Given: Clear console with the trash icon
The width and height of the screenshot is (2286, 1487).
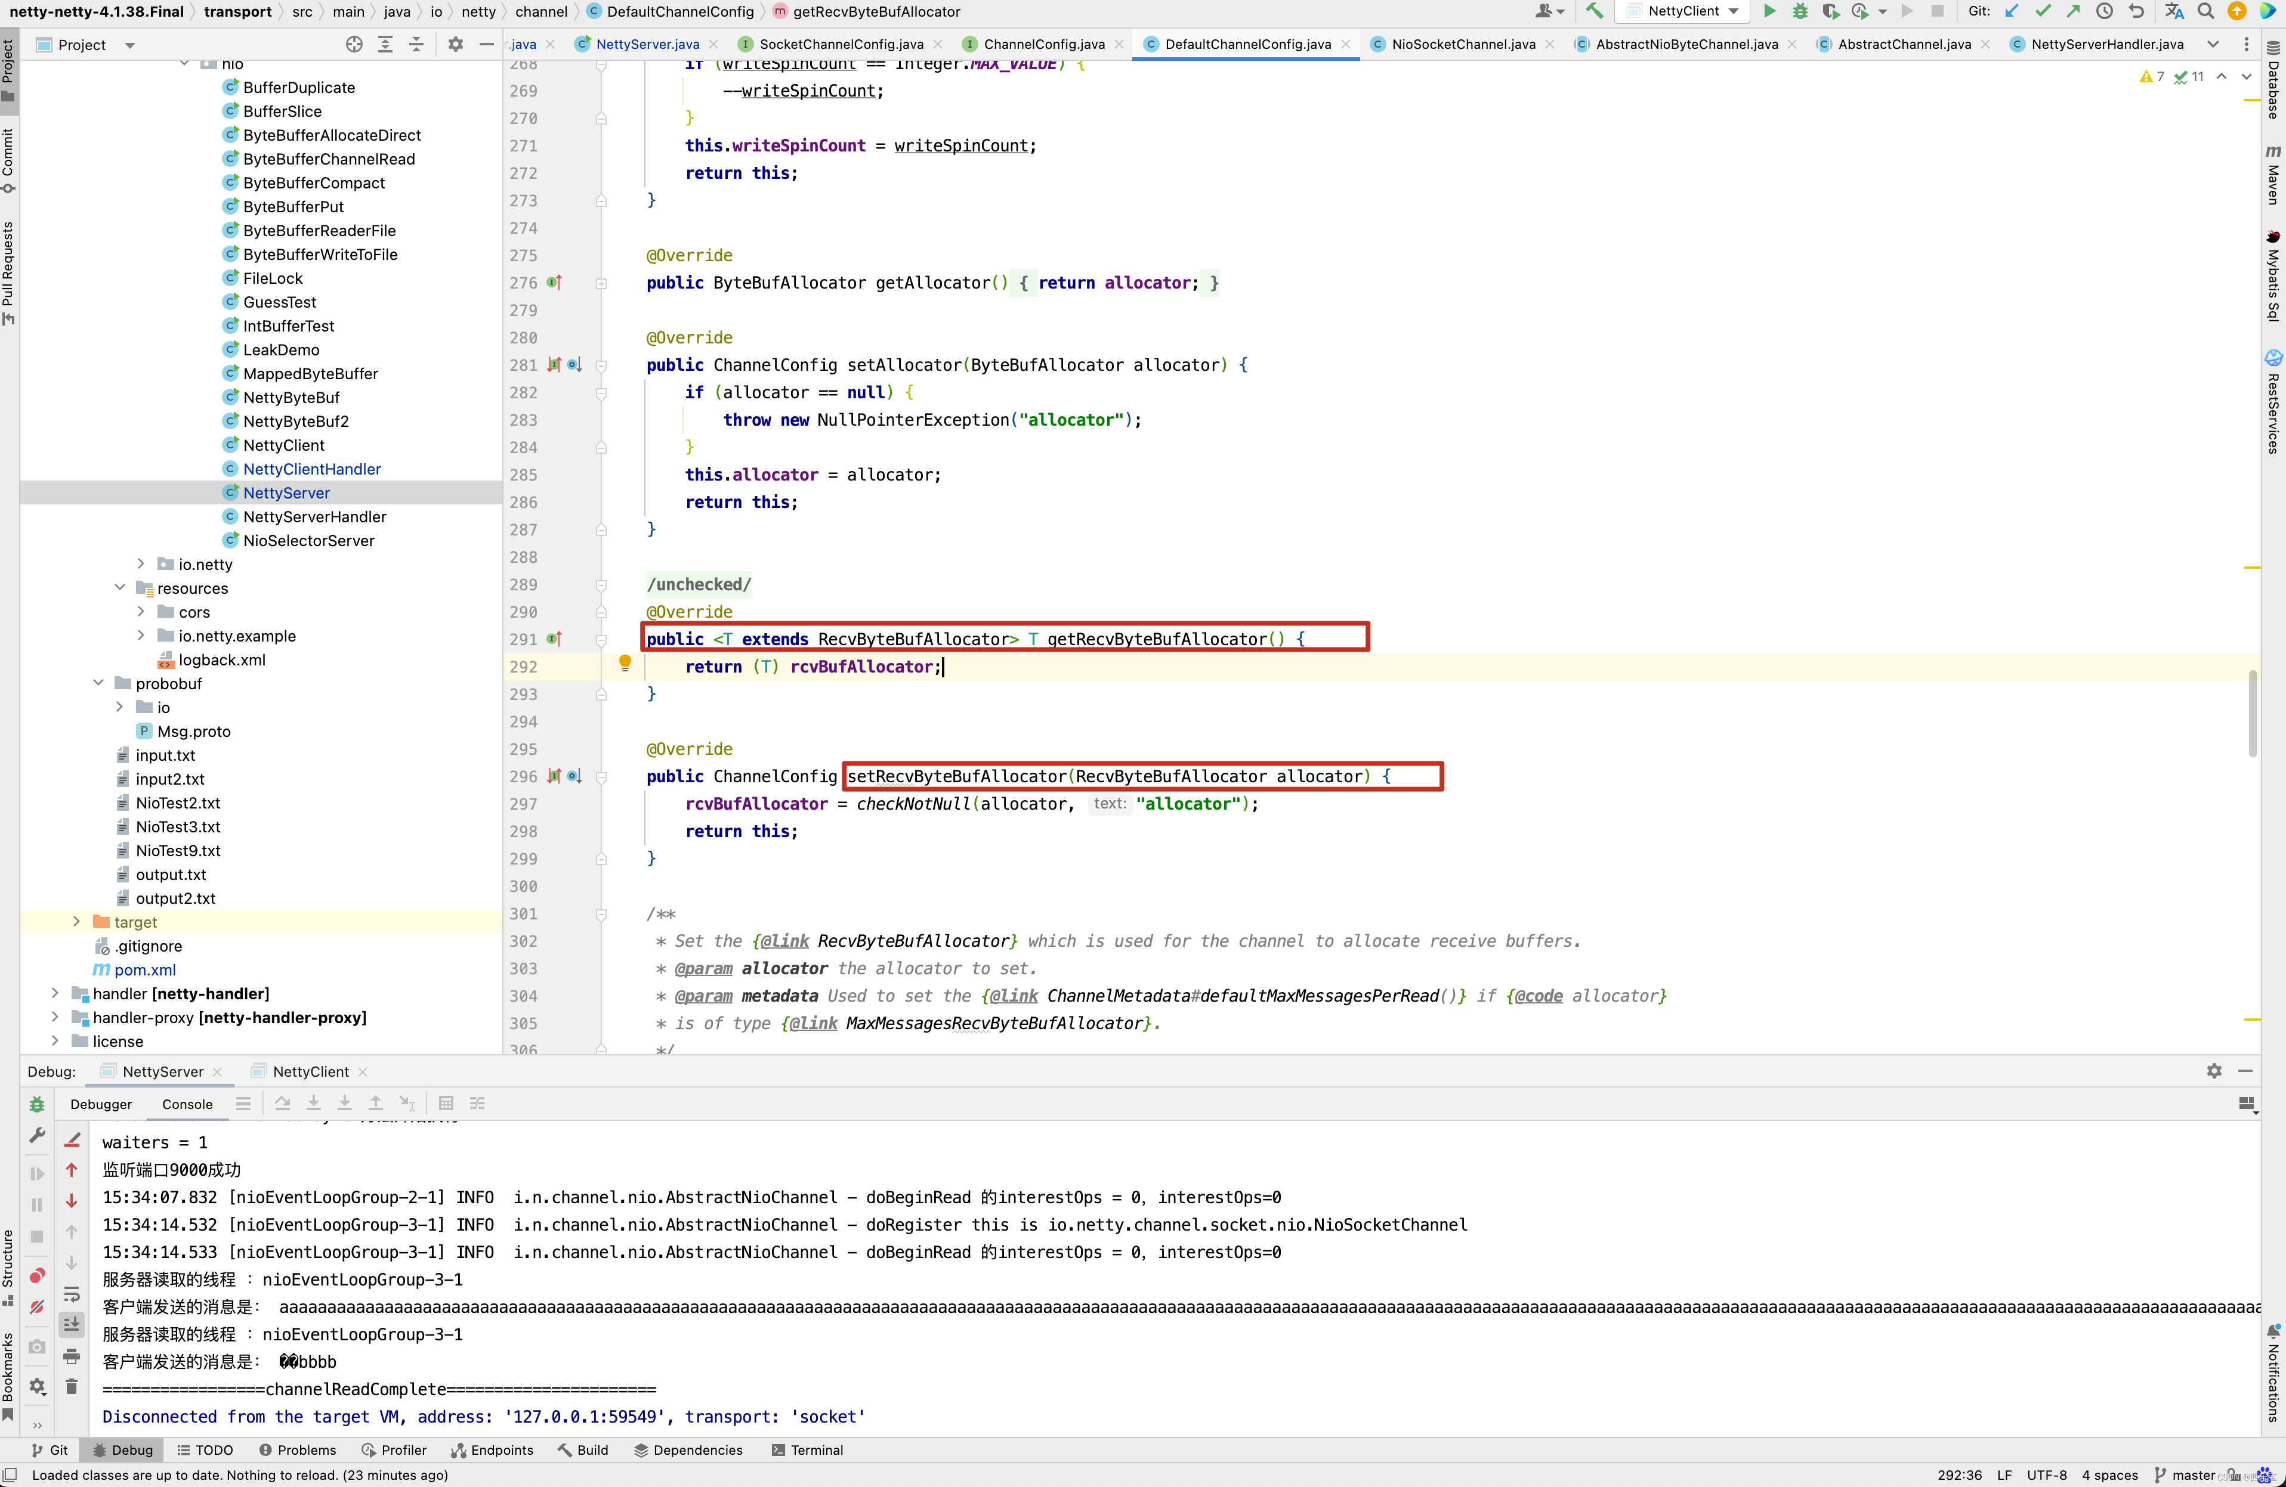Looking at the screenshot, I should click(x=71, y=1386).
